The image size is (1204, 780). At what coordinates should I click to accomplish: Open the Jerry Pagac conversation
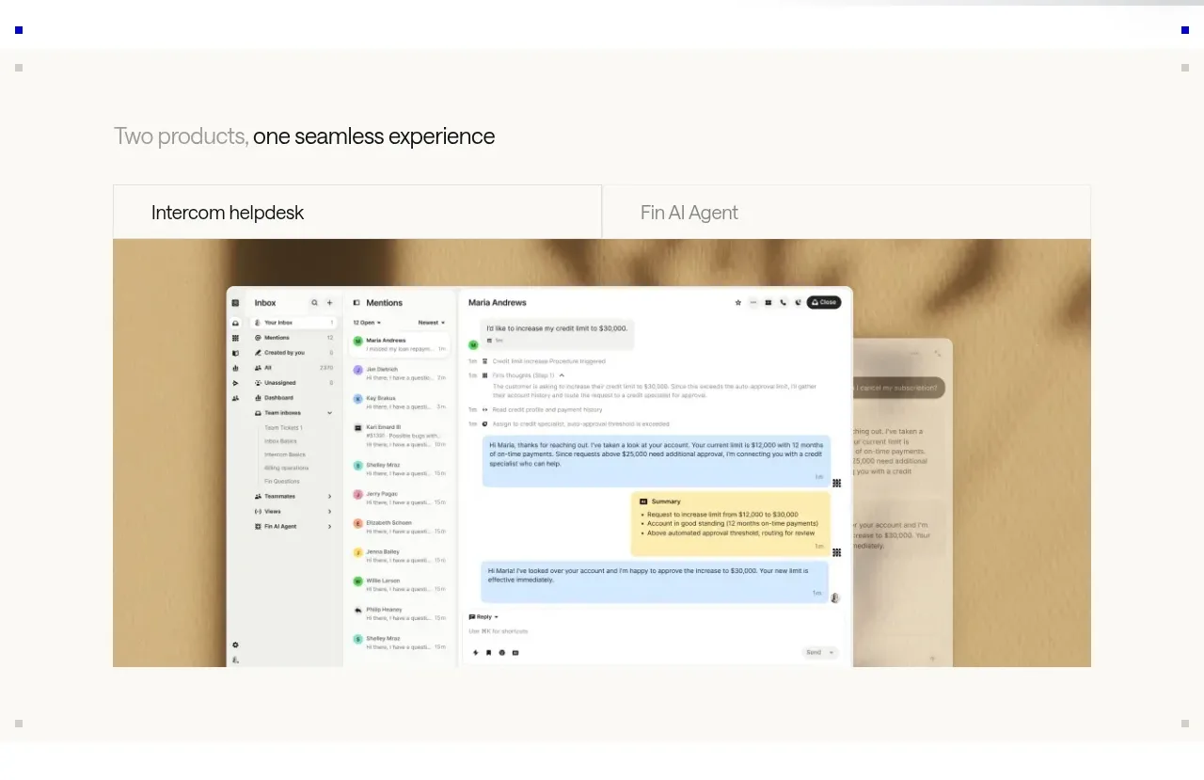click(x=400, y=498)
